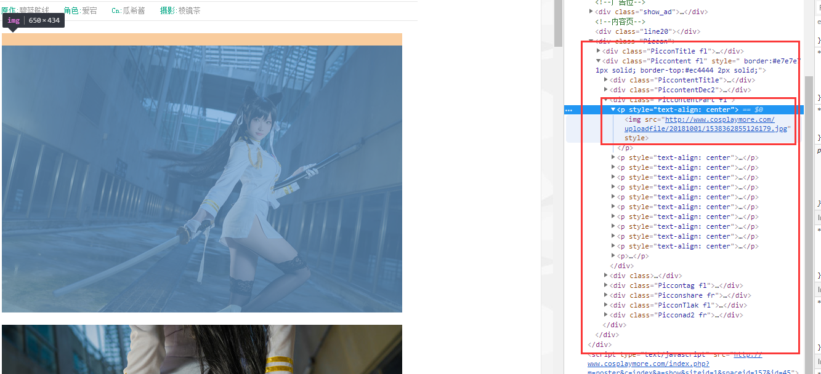Open the cosplaymore.com uploadfile jpg image link

pos(706,124)
